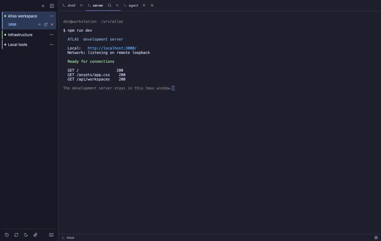Click the tmux status bar entry
This screenshot has width=381, height=241.
pyautogui.click(x=68, y=238)
